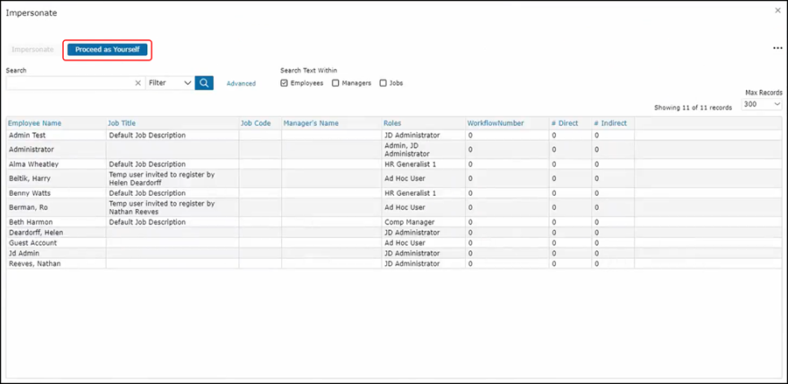This screenshot has width=788, height=384.
Task: Expand the Max Records dropdown
Action: coord(762,104)
